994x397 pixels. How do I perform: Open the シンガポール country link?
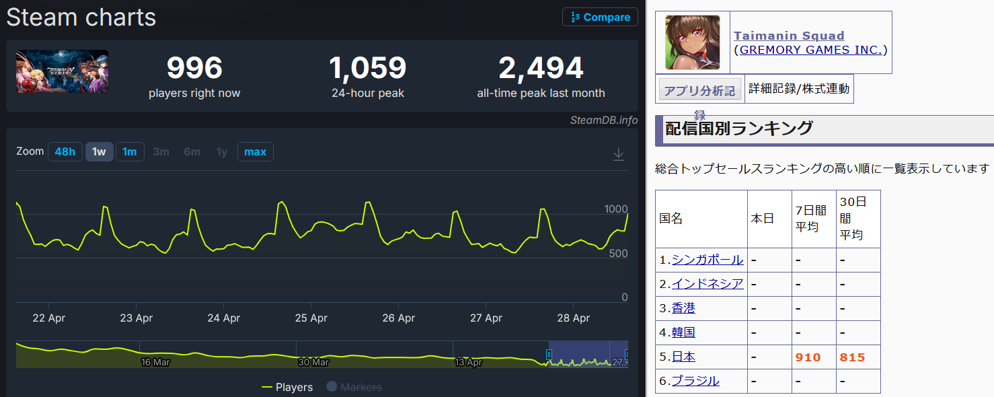click(x=708, y=260)
